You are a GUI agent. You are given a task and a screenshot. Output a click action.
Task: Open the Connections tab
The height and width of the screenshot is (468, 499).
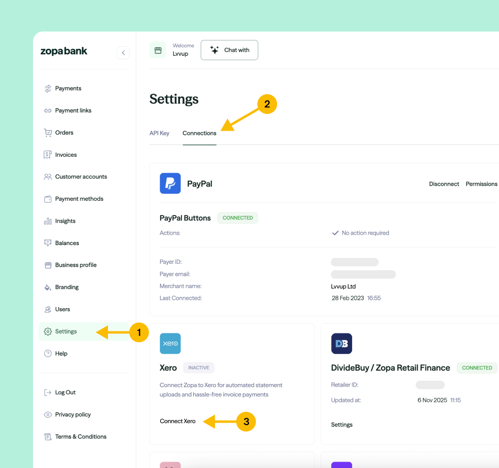tap(199, 133)
